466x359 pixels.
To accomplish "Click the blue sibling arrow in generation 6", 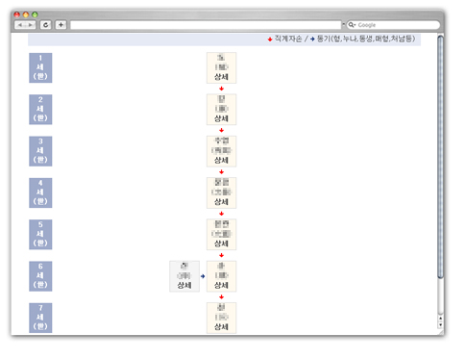I will tap(203, 276).
